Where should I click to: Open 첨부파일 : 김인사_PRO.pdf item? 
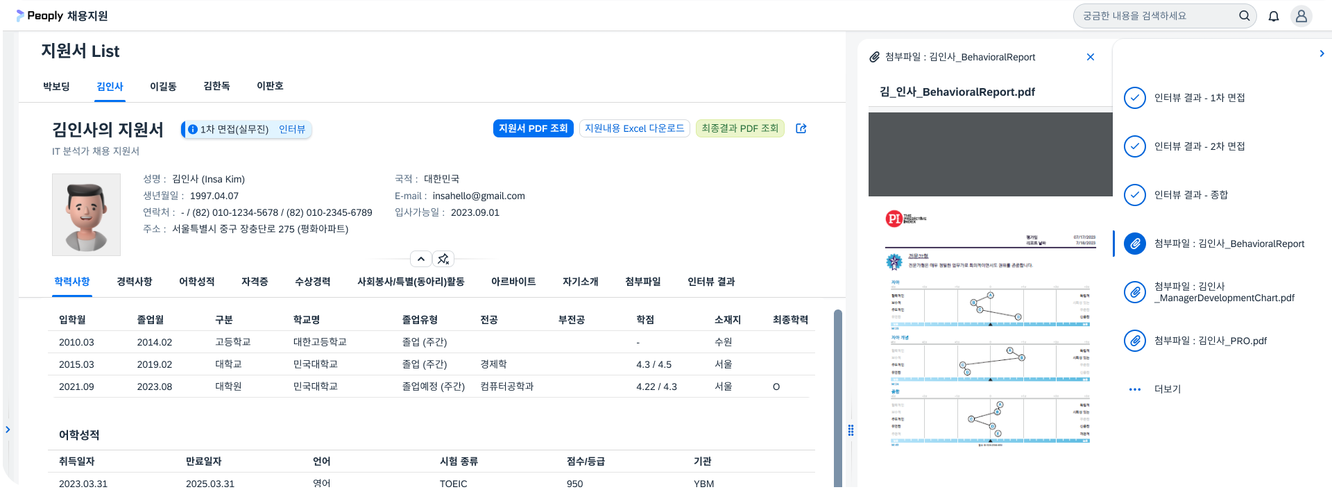[x=1211, y=341]
